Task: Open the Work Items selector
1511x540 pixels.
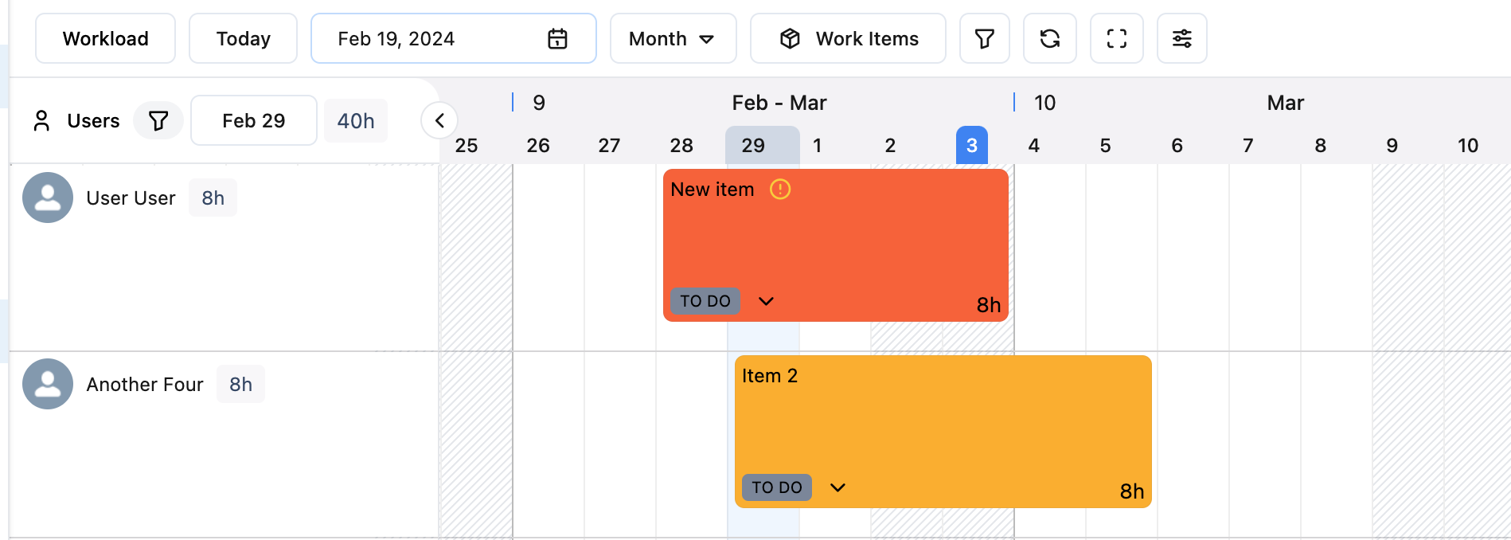Action: [x=848, y=38]
